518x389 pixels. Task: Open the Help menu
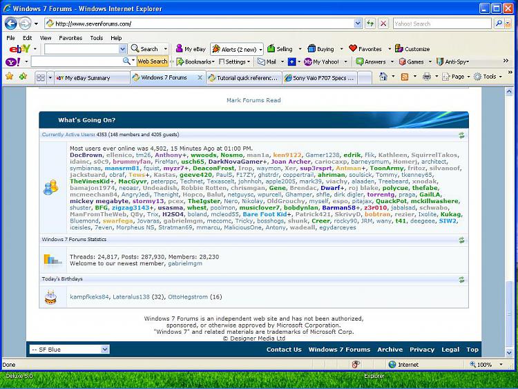116,38
